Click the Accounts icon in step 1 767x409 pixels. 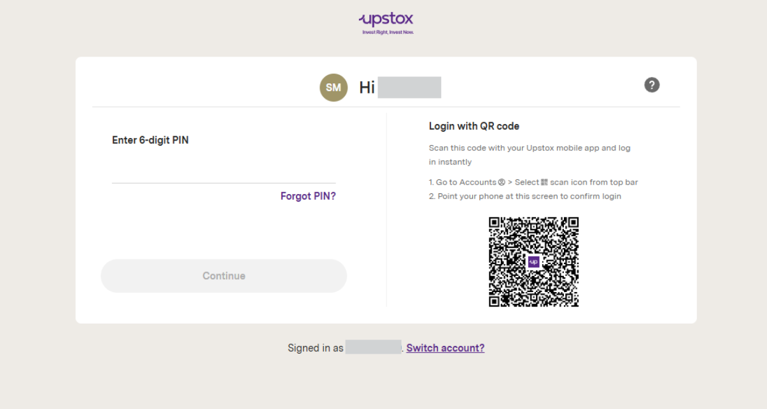[502, 183]
